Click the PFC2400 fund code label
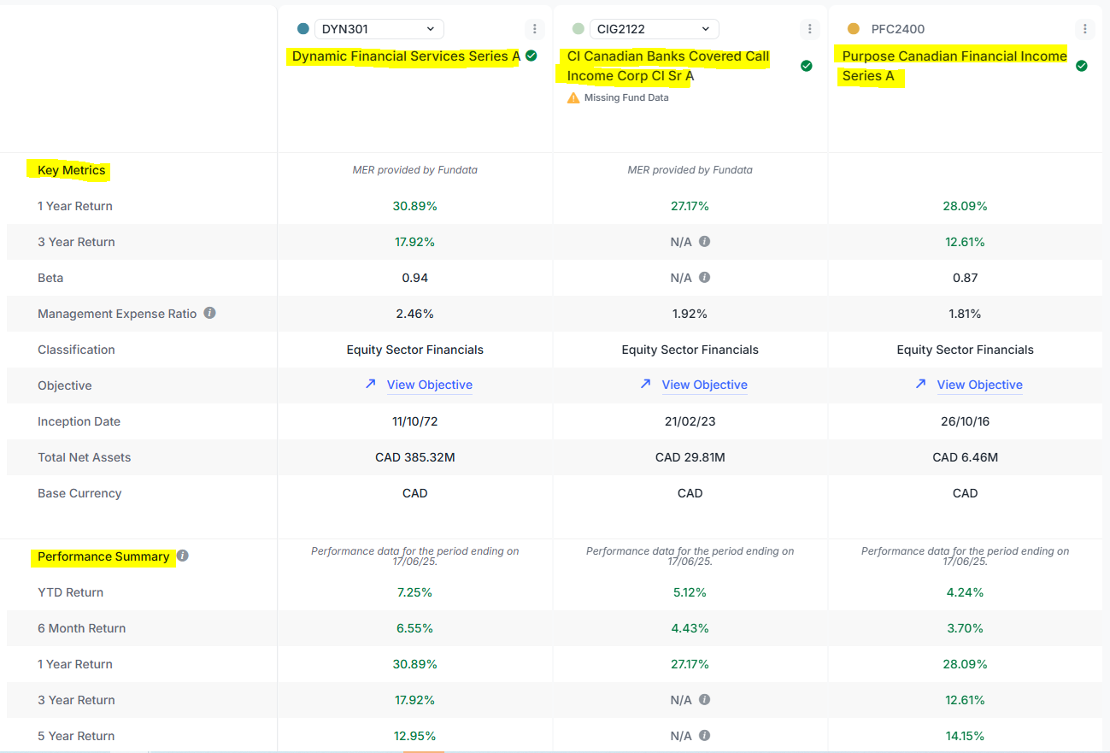The height and width of the screenshot is (753, 1110). click(x=898, y=29)
